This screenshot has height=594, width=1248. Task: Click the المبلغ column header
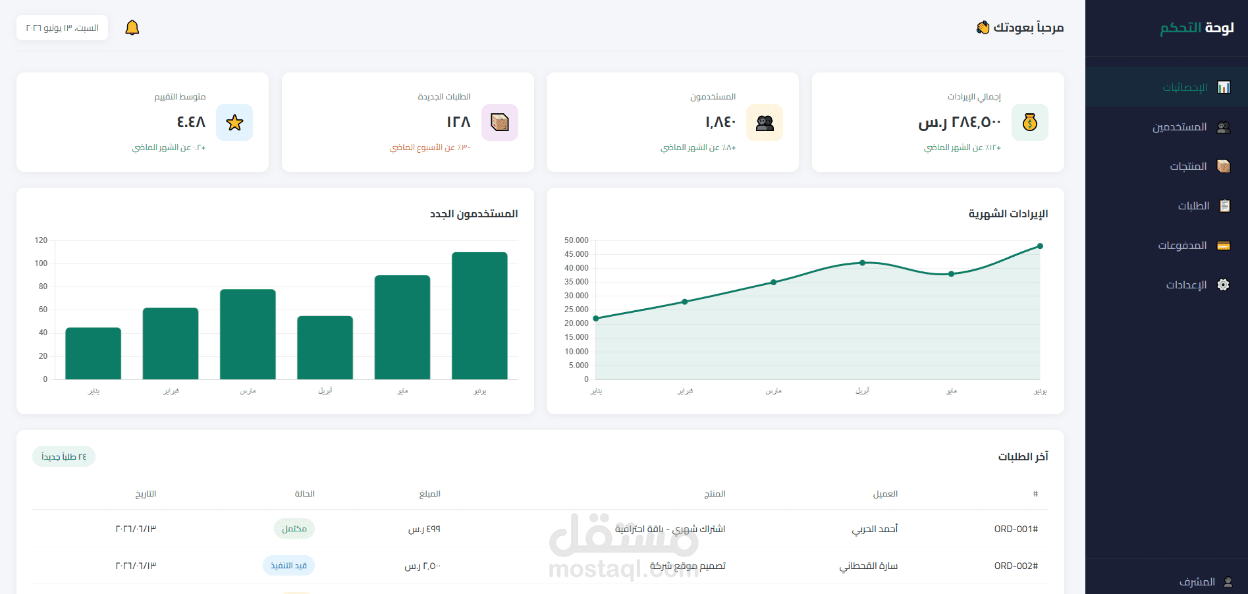[430, 494]
